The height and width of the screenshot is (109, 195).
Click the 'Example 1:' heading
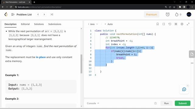coord(12,75)
